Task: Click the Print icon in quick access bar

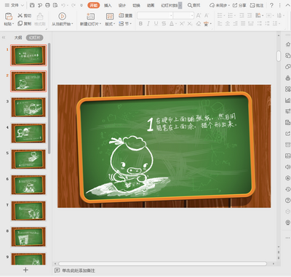Action: pos(47,5)
